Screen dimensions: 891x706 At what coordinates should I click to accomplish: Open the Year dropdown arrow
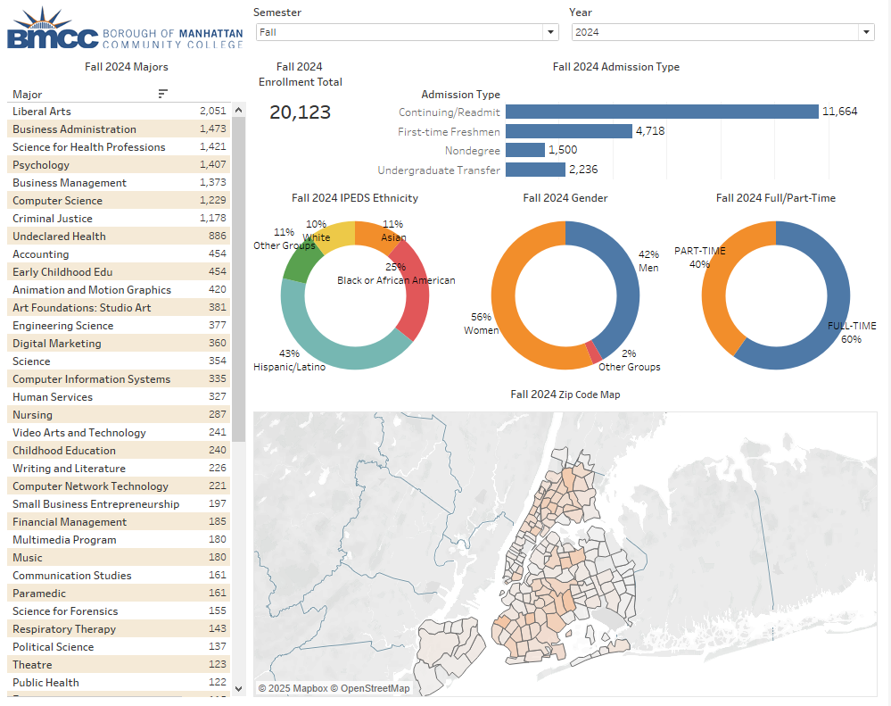click(x=865, y=32)
